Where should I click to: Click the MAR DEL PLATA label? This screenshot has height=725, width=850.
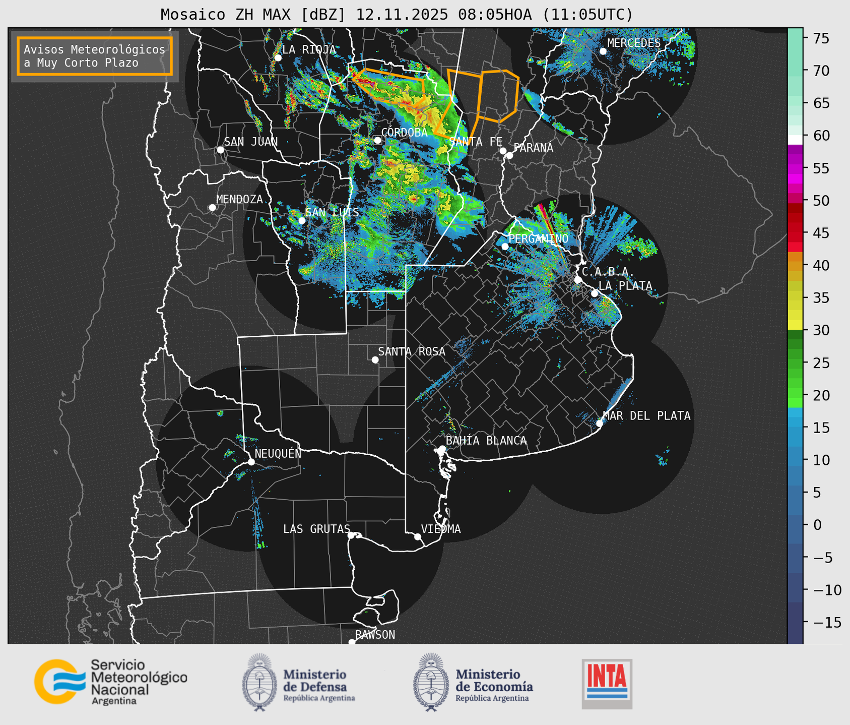click(647, 416)
